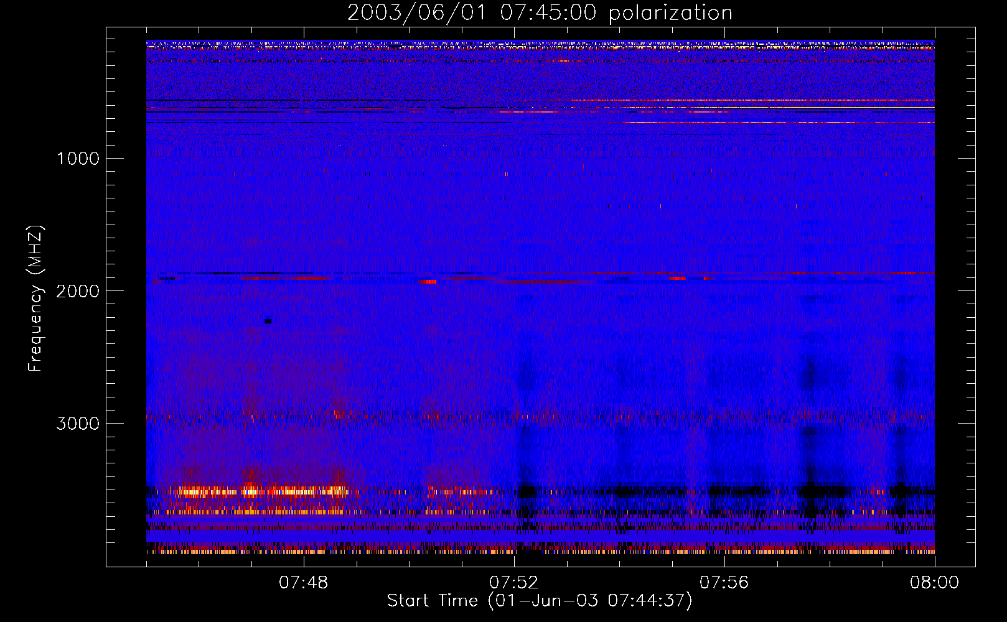Click the small black data gap near 07:47
This screenshot has width=1007, height=622.
(x=268, y=321)
